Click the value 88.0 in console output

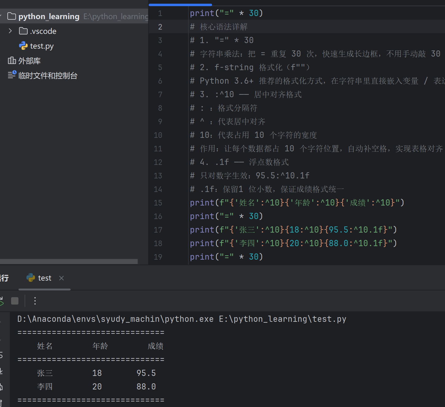[146, 387]
